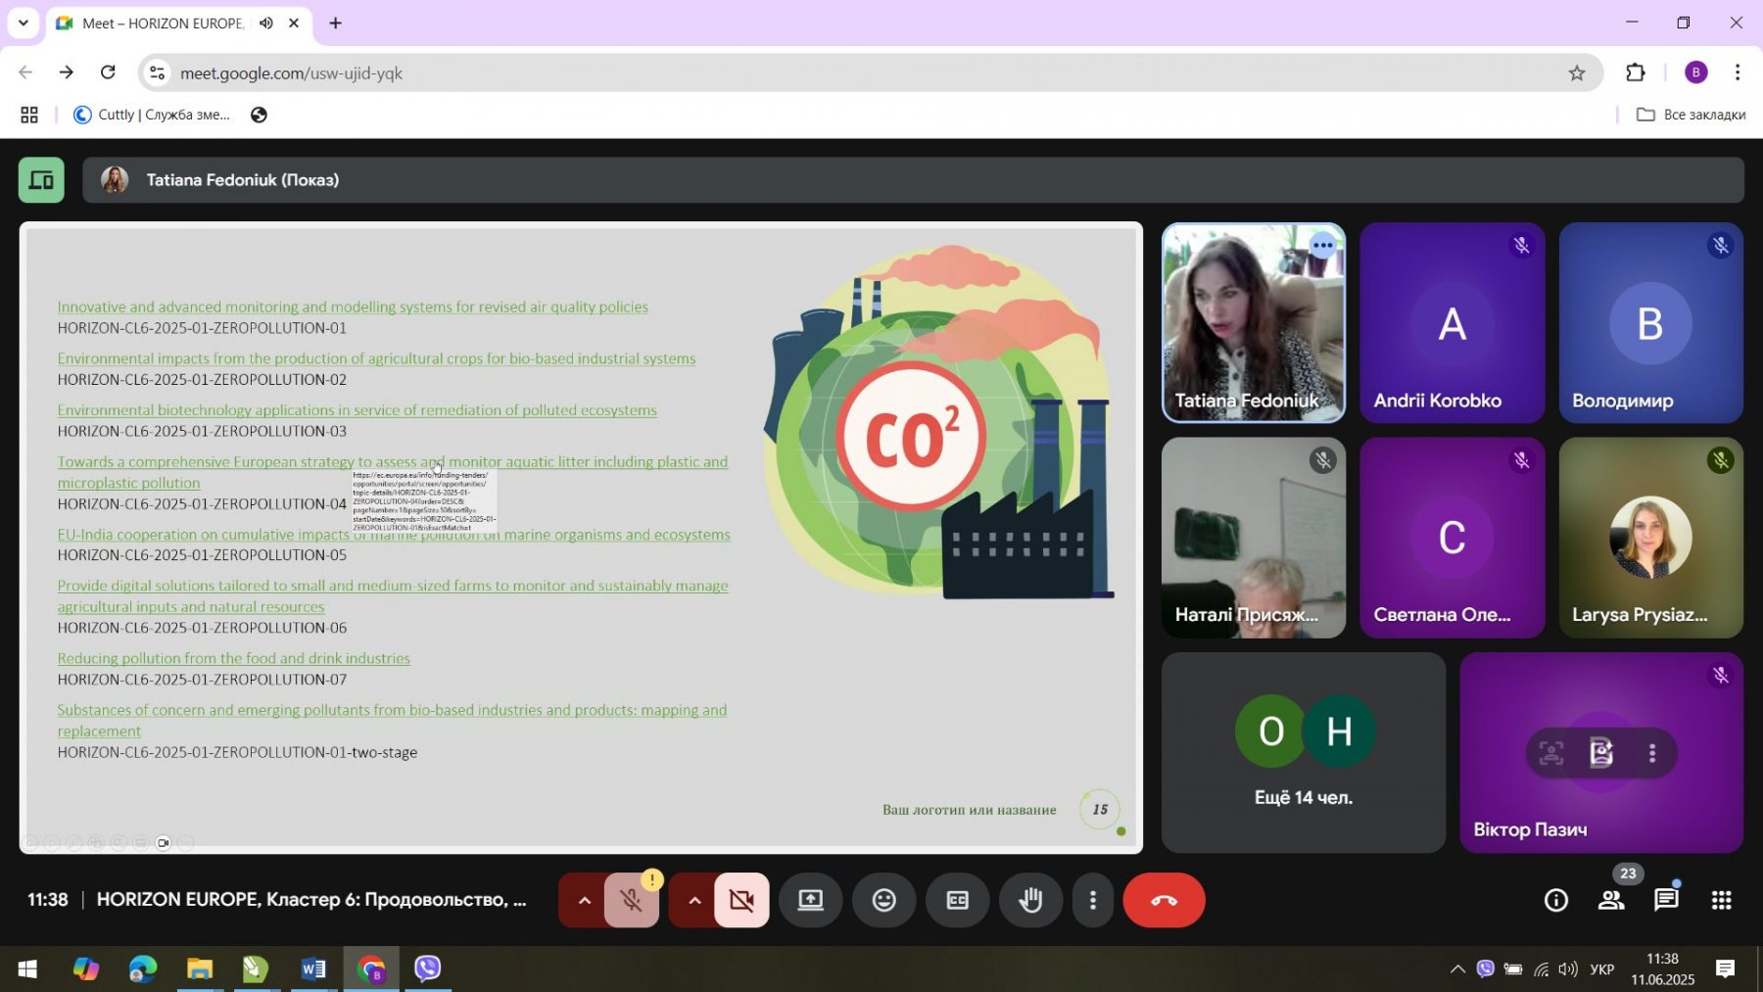Click the green presentation screen icon
Screen dimensions: 1763x992
tap(41, 180)
